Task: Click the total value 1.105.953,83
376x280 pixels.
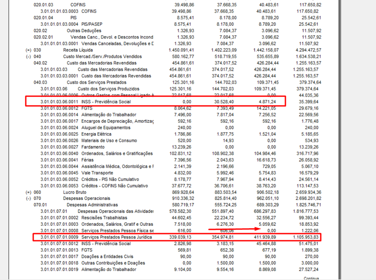Action: click(303, 237)
